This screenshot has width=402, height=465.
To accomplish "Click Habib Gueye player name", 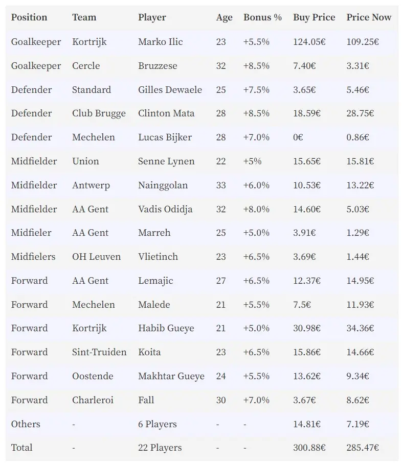I will 166,328.
